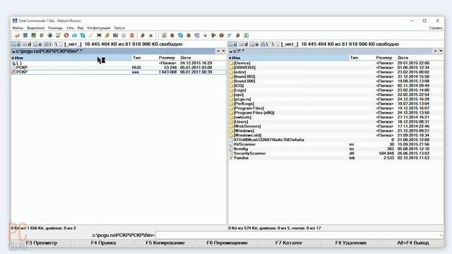The width and height of the screenshot is (452, 254).
Task: Select drive c in right panel
Action: pos(232,44)
